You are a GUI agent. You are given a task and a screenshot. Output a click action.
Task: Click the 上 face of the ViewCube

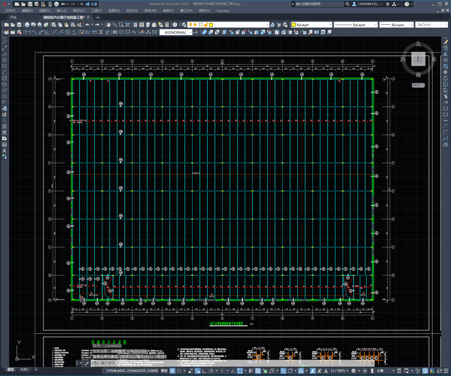coord(418,59)
